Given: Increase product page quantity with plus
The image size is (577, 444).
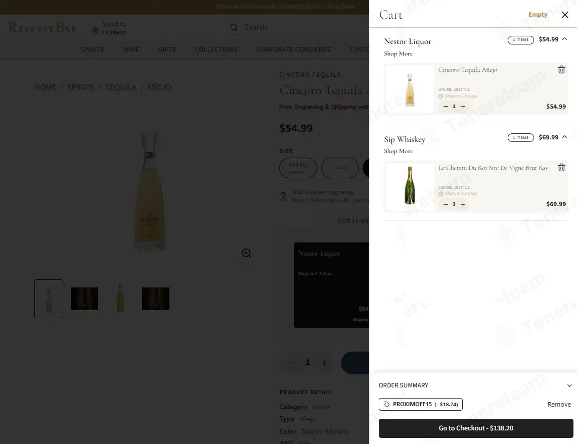Looking at the screenshot, I should (x=324, y=363).
